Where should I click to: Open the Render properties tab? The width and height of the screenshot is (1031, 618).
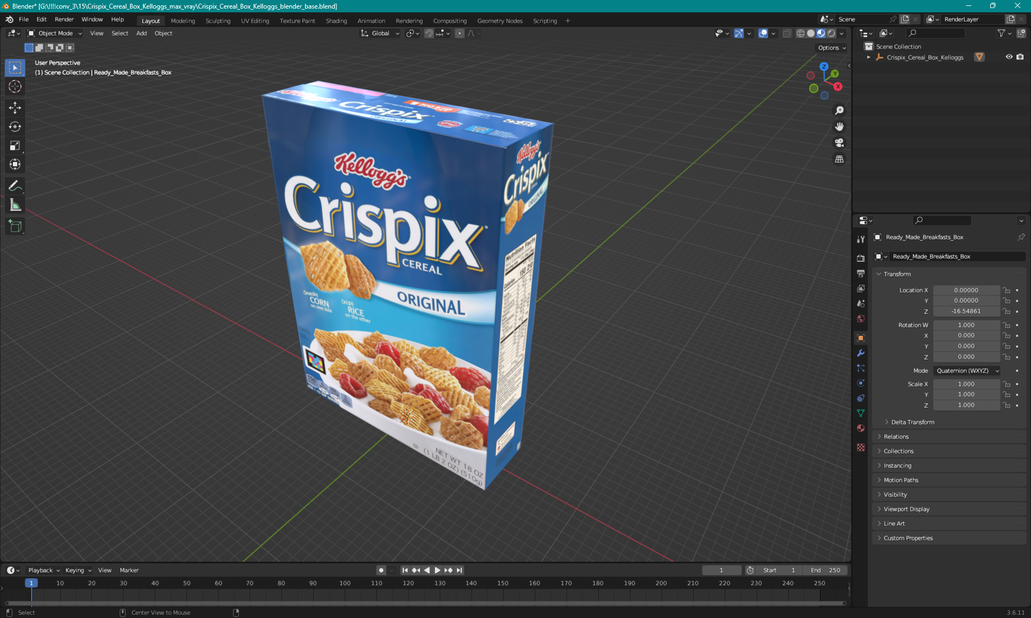861,258
